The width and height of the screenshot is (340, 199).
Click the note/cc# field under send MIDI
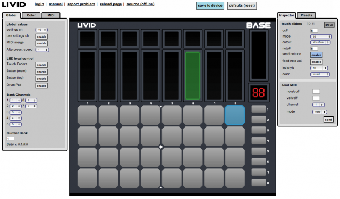pos(316,92)
